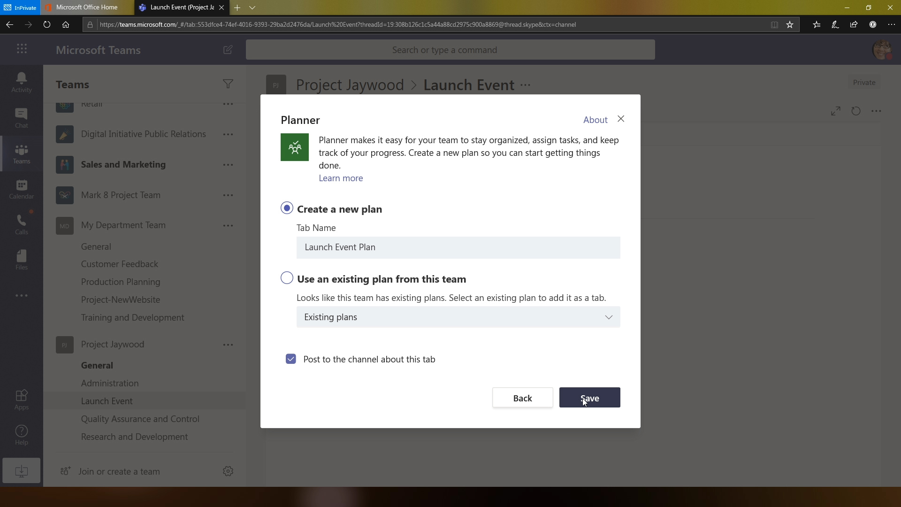This screenshot has height=507, width=901.
Task: Open tab options ellipsis near reload
Action: 876,111
